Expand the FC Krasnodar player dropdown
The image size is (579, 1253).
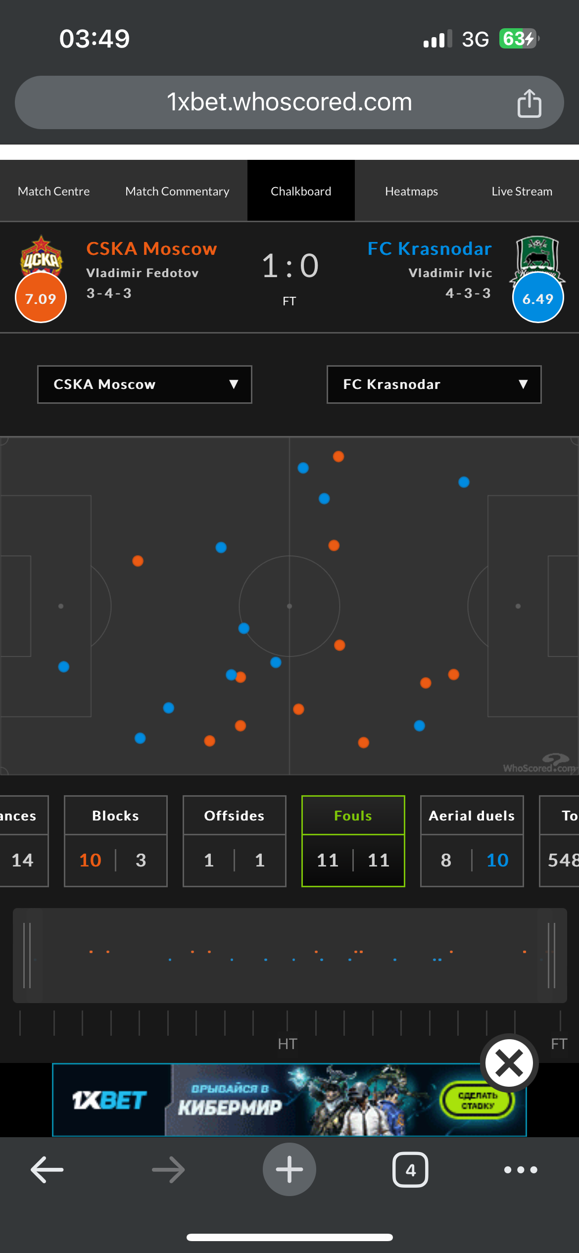tap(434, 385)
